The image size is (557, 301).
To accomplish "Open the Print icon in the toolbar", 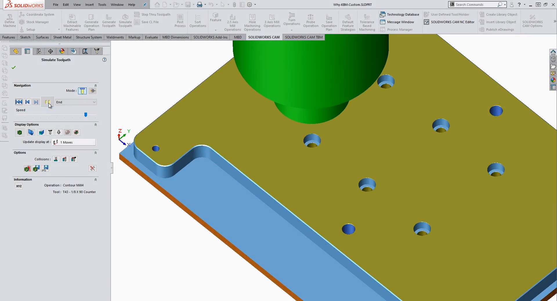I will (x=200, y=5).
